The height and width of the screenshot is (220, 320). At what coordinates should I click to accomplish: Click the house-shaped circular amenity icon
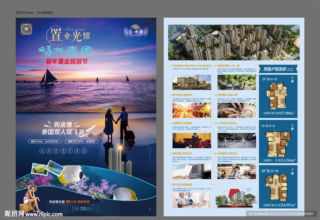click(x=70, y=150)
